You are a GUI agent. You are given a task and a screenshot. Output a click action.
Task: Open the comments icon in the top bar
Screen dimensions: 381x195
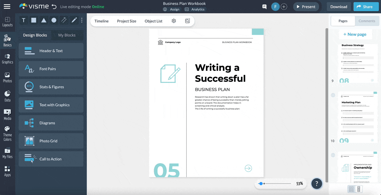click(x=264, y=6)
